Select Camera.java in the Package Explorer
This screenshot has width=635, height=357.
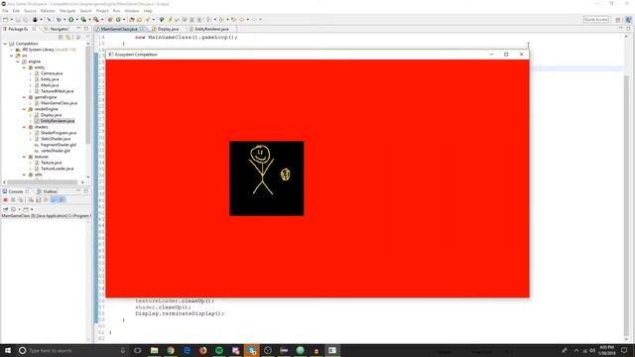(52, 73)
